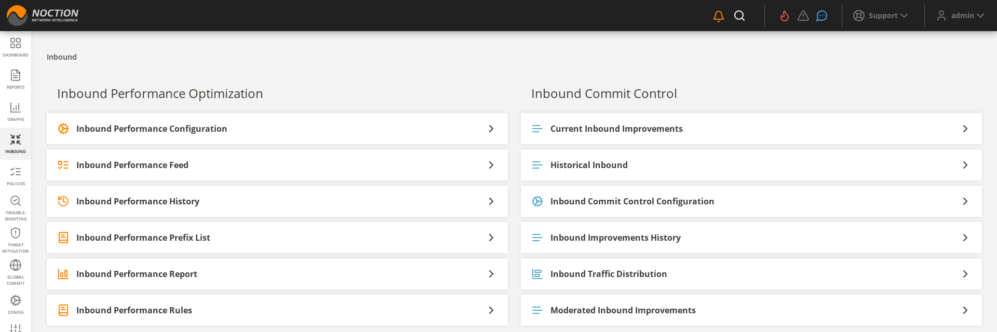Click chevron on Inbound Performance Feed row
Viewport: 997px width, 332px height.
491,165
